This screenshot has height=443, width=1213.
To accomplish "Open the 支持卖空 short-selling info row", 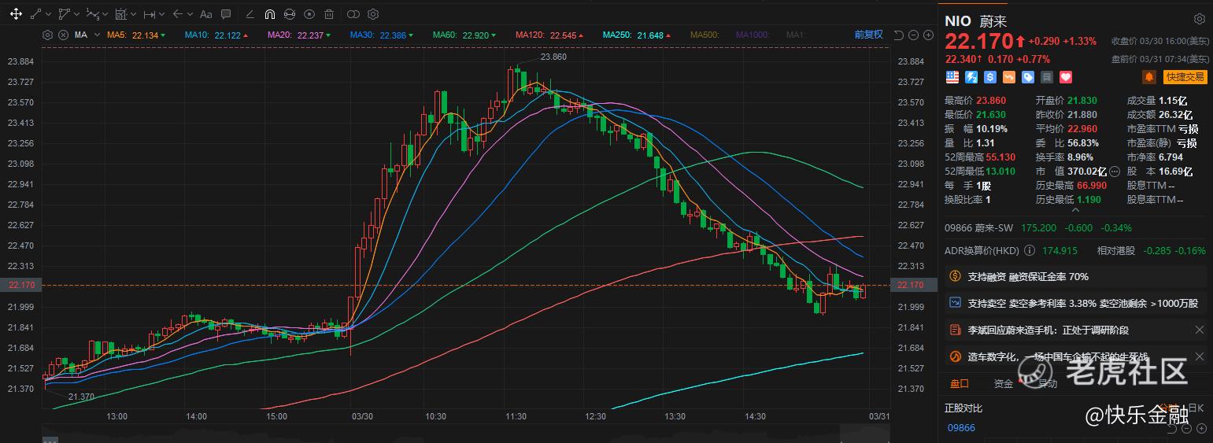I will [1075, 303].
